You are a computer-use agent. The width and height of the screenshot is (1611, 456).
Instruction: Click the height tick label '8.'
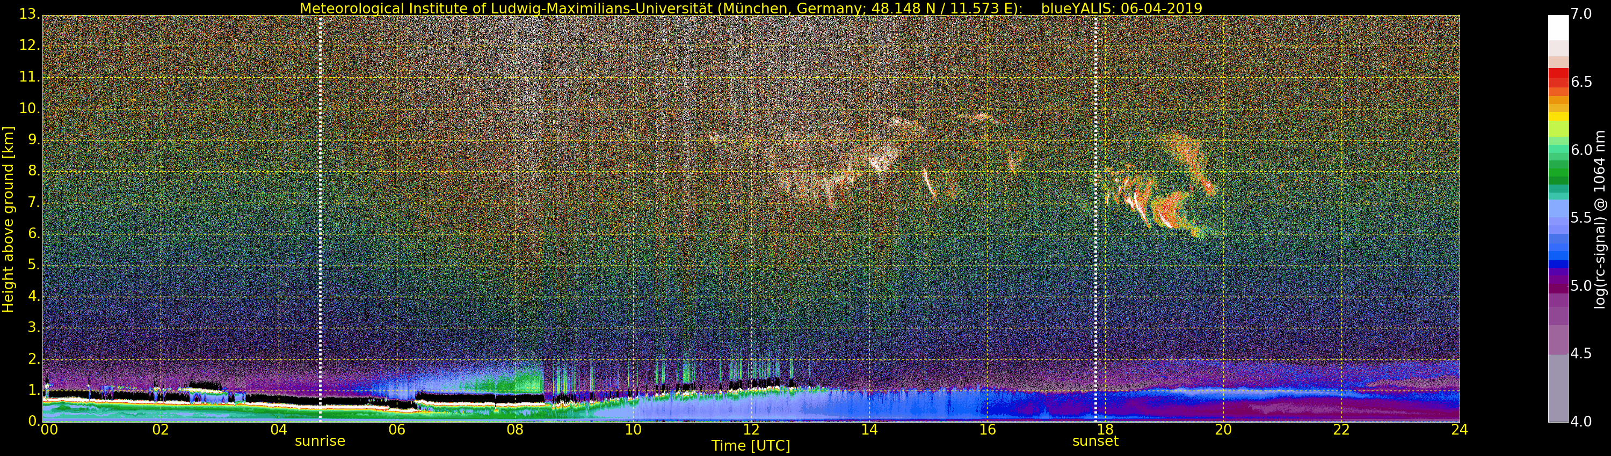[34, 171]
